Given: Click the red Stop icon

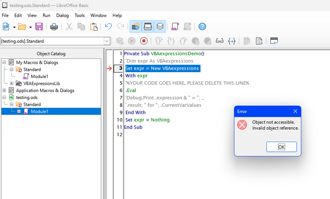Looking at the screenshot, I should [x=144, y=41].
